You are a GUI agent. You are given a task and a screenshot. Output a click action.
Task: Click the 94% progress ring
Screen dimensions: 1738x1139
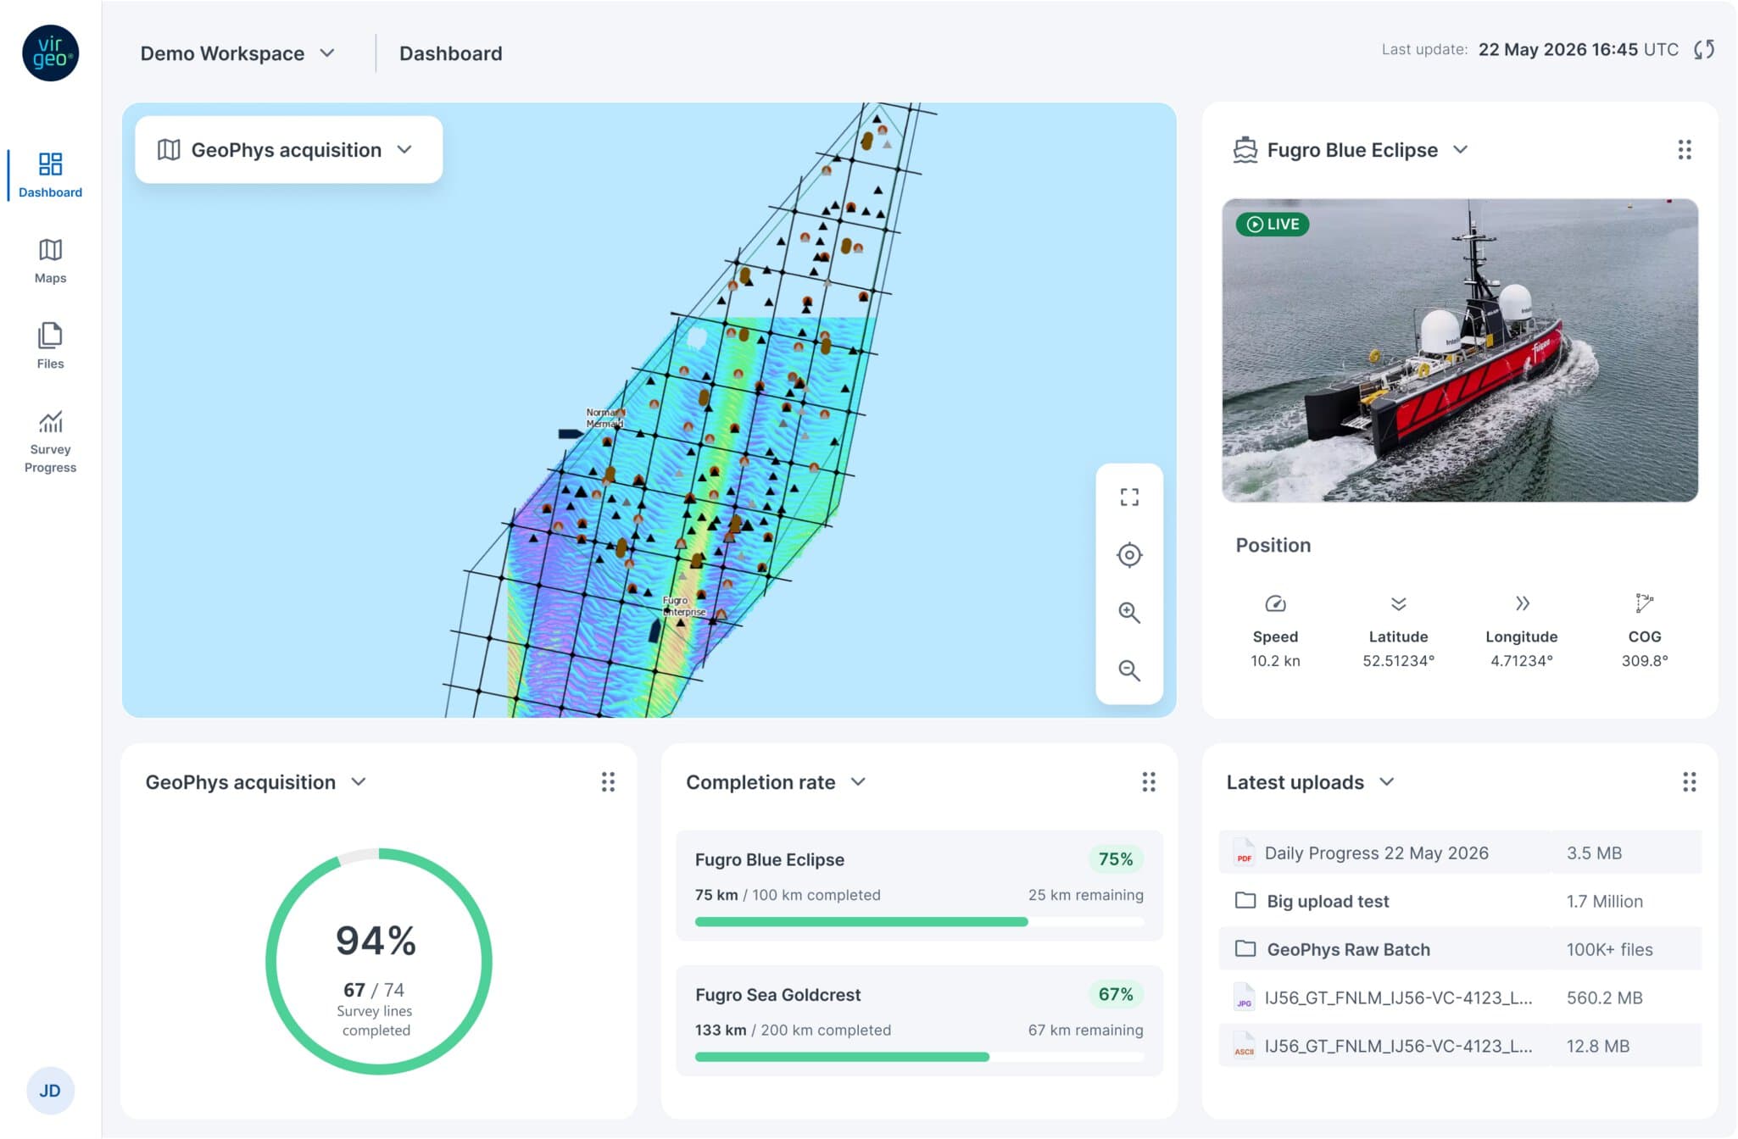pos(379,961)
